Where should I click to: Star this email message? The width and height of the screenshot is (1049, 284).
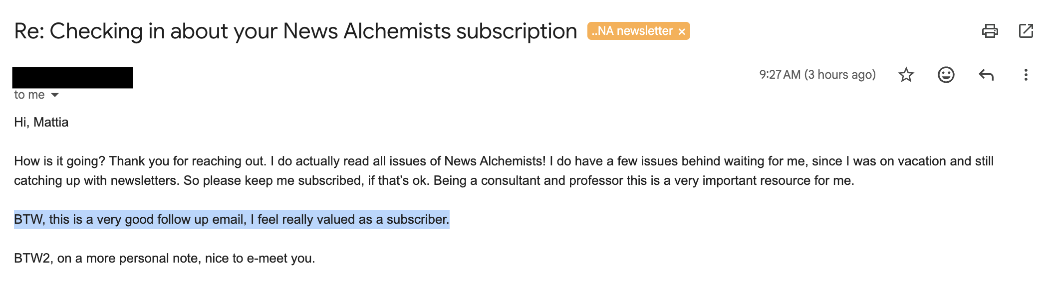pos(906,75)
